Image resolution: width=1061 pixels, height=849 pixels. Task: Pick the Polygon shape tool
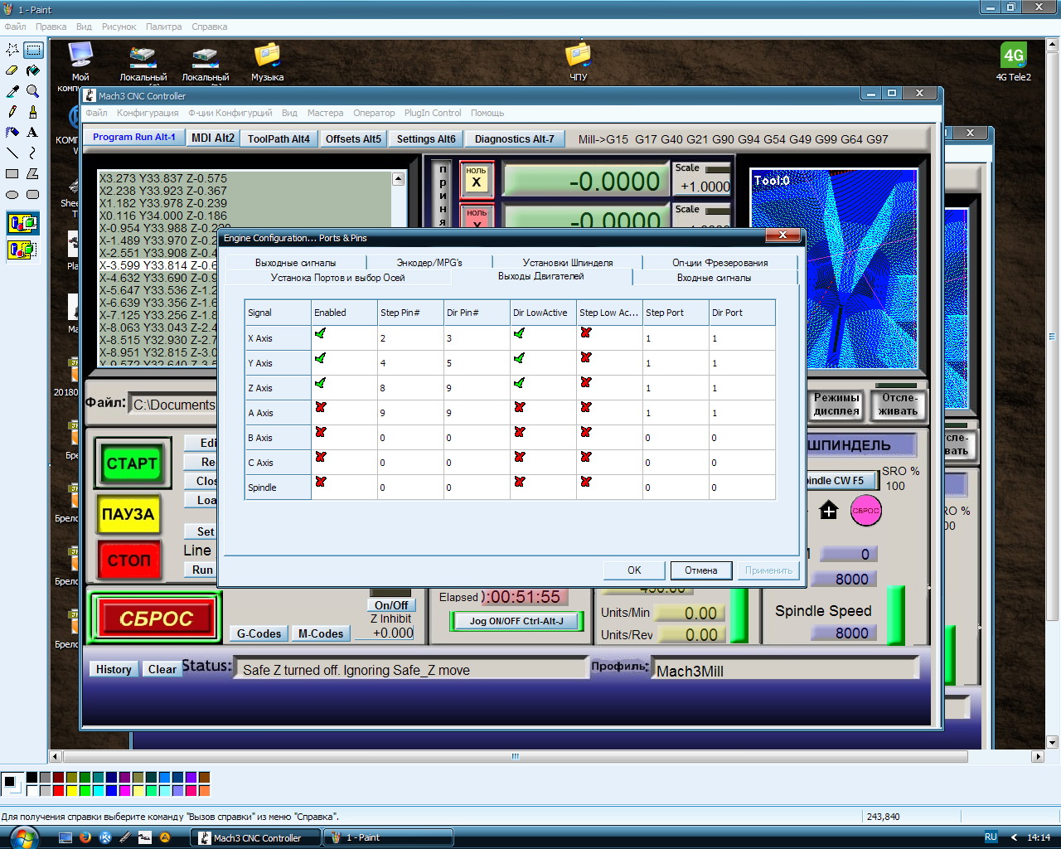(33, 174)
